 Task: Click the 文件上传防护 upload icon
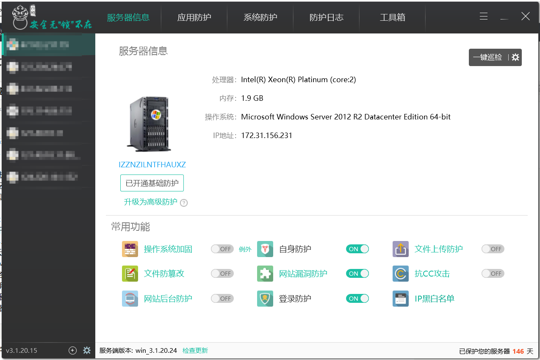pyautogui.click(x=401, y=249)
